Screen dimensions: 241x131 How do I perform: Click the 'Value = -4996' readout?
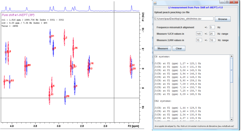tap(10, 26)
